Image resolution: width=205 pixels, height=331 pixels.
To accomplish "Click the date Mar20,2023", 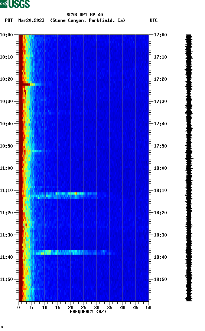I will pos(31,20).
